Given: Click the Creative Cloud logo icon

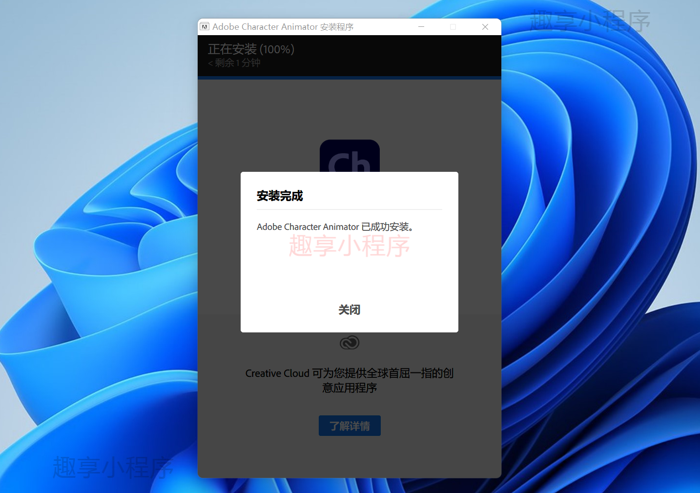Looking at the screenshot, I should click(x=350, y=343).
